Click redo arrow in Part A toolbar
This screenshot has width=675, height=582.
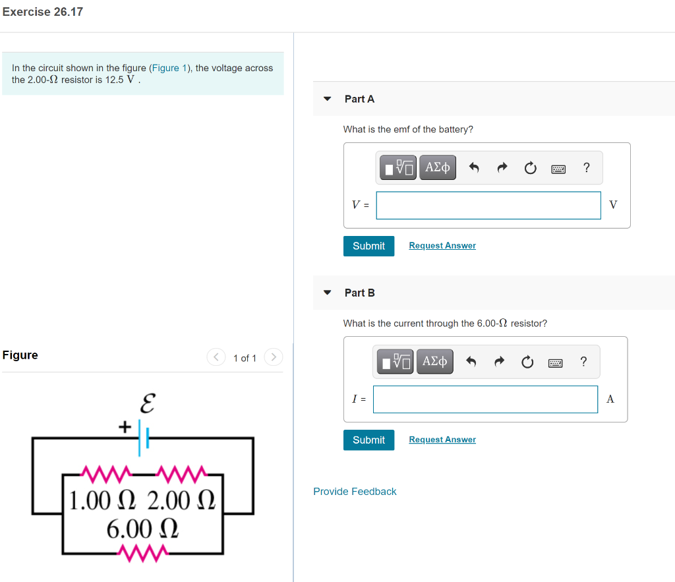click(x=502, y=167)
